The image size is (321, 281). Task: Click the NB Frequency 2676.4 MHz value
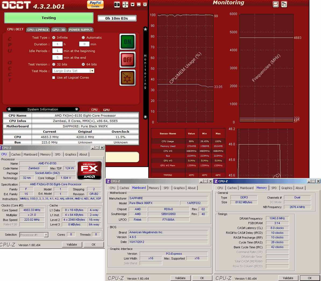pos(297,207)
